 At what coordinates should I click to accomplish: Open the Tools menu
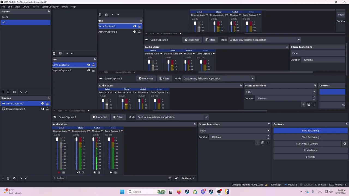[x=65, y=7]
